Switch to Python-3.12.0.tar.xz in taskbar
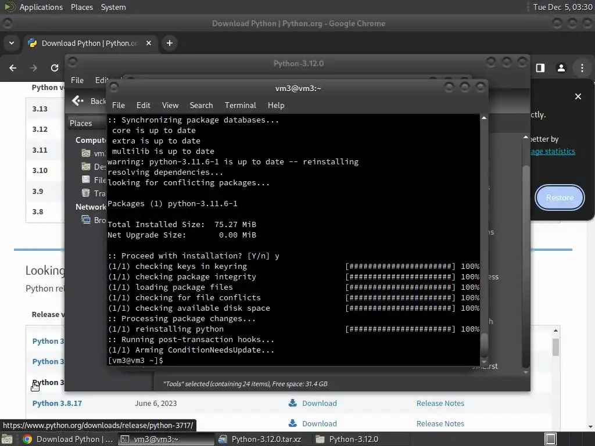Screen dimensions: 595x446 (263, 439)
